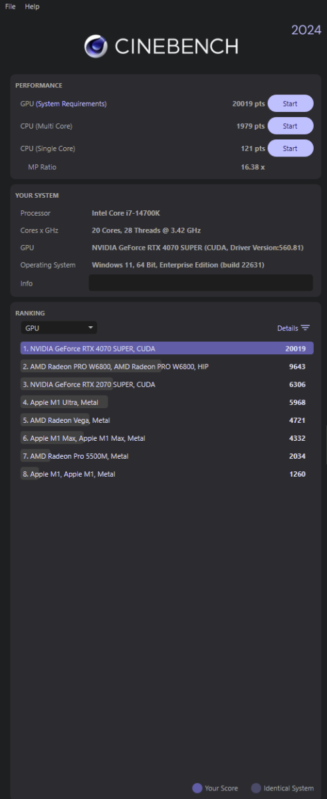Viewport: 327px width, 799px height.
Task: Click the System Requirements link
Action: click(72, 104)
